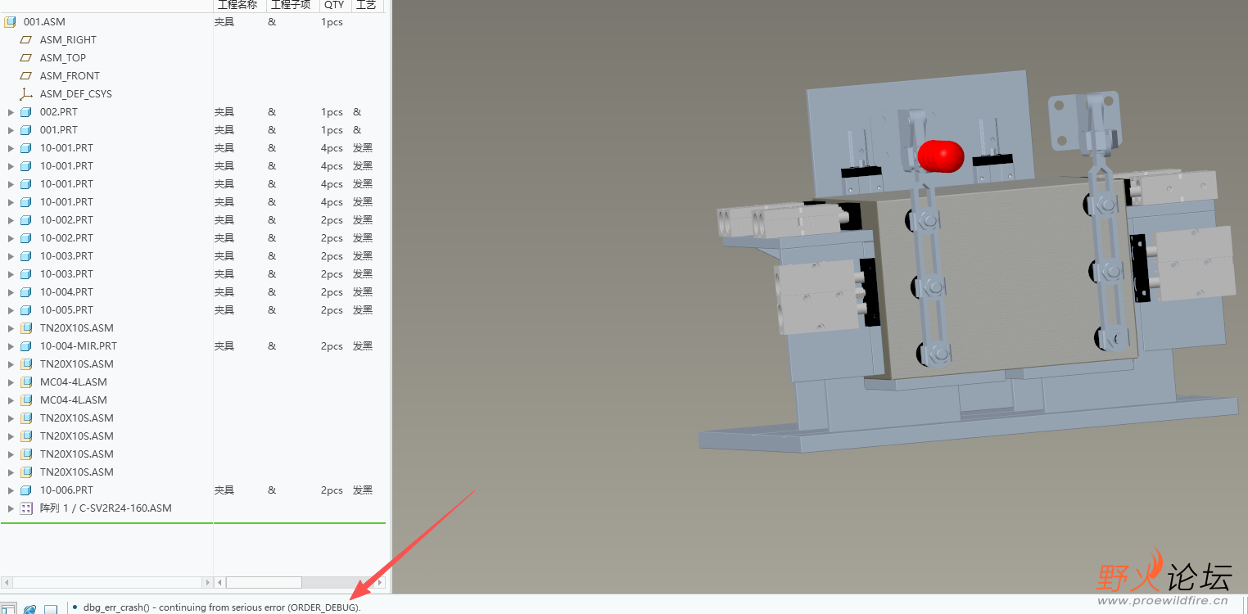Select 阵列 1 / C-SV2R24-160.ASM label
Screen dimensions: 1248x614
click(106, 508)
